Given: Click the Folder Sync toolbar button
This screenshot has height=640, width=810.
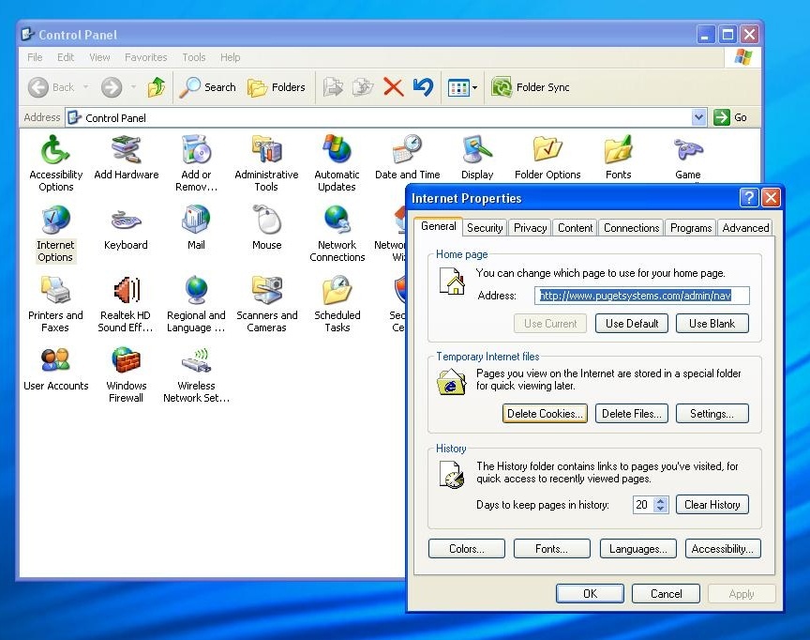Looking at the screenshot, I should tap(531, 87).
